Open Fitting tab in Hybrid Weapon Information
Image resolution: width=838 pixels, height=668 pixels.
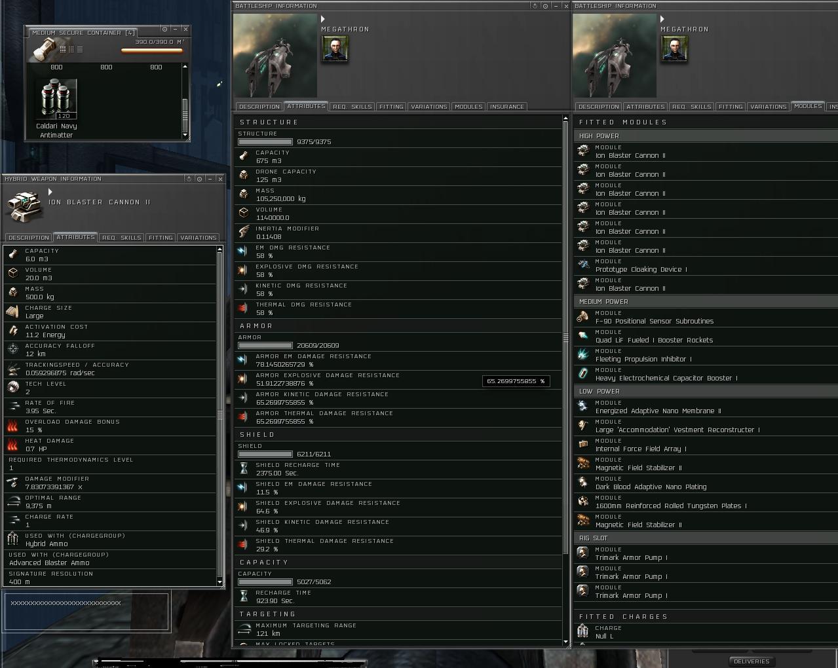point(161,237)
